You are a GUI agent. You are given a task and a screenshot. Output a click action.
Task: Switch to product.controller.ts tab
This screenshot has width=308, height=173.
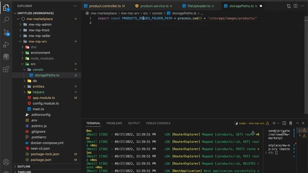(105, 6)
